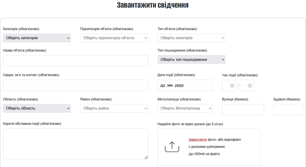Click the Назва об'єкта text field

click(x=75, y=61)
